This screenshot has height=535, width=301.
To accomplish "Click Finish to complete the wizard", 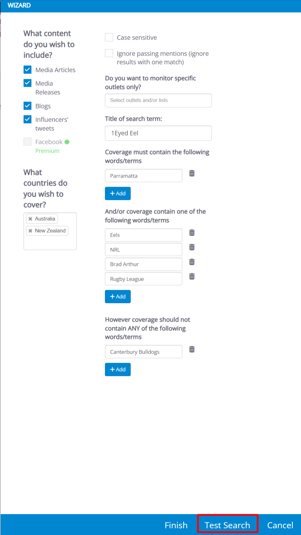I will (x=176, y=525).
